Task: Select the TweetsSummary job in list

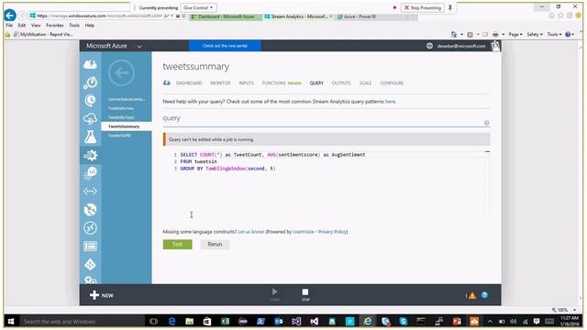Action: click(127, 126)
